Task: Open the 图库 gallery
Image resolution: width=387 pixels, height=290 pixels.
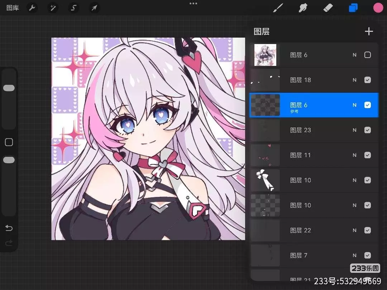Action: 13,8
